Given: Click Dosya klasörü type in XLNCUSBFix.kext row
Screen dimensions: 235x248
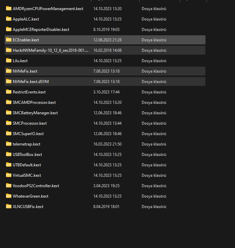Looking at the screenshot, I should (x=154, y=207).
